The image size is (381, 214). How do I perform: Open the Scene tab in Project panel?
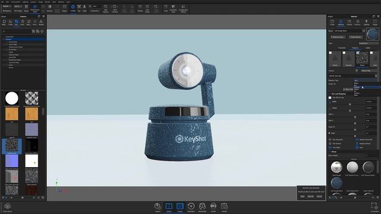click(x=332, y=23)
